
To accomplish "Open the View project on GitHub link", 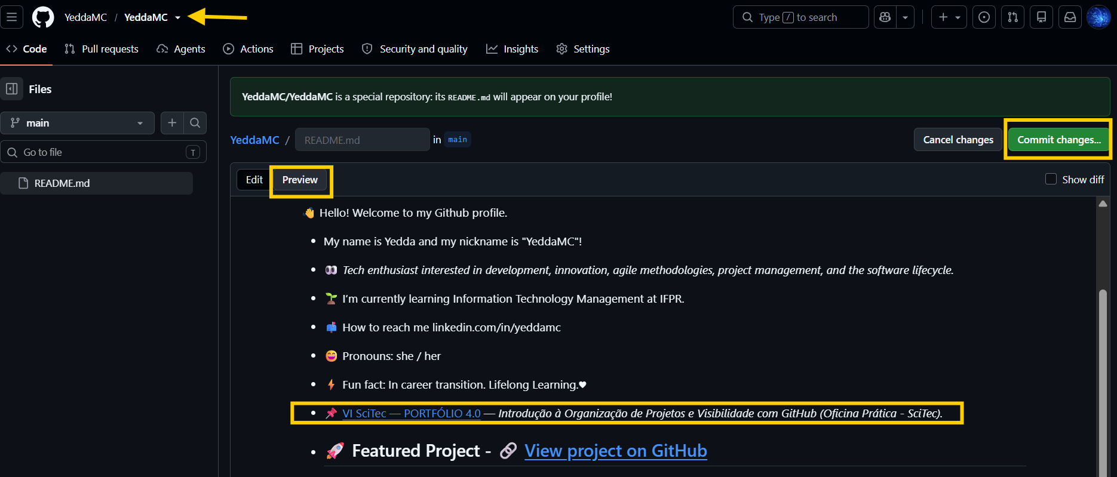I will point(616,451).
